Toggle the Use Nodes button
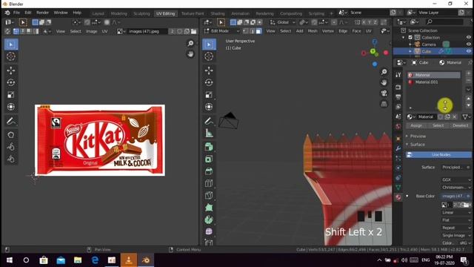This screenshot has width=474, height=267. pyautogui.click(x=438, y=155)
